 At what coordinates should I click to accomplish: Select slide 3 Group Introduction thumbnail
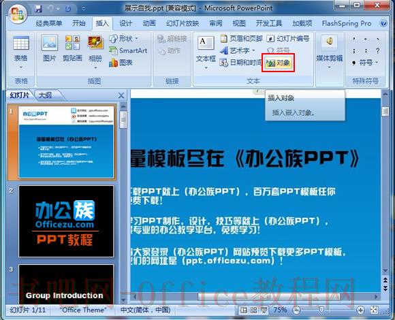coord(66,284)
